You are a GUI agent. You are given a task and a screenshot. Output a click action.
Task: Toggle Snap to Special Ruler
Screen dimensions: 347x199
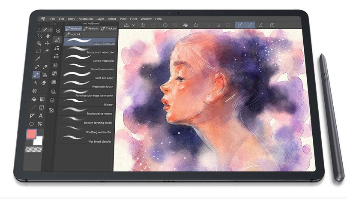click(x=250, y=25)
